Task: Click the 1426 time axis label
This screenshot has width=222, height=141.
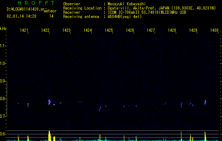Action: click(130, 30)
